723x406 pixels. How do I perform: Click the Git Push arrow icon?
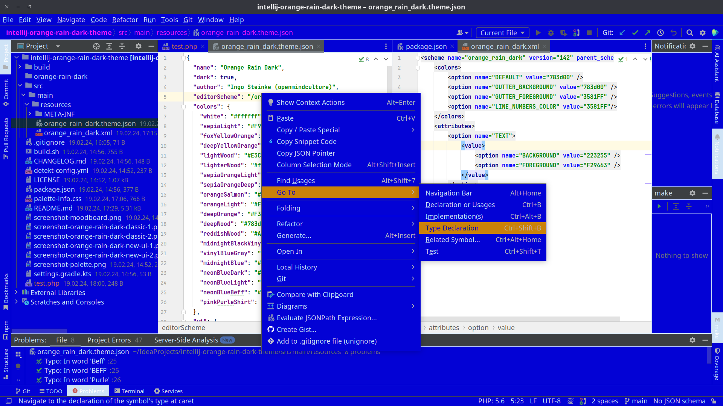click(648, 33)
